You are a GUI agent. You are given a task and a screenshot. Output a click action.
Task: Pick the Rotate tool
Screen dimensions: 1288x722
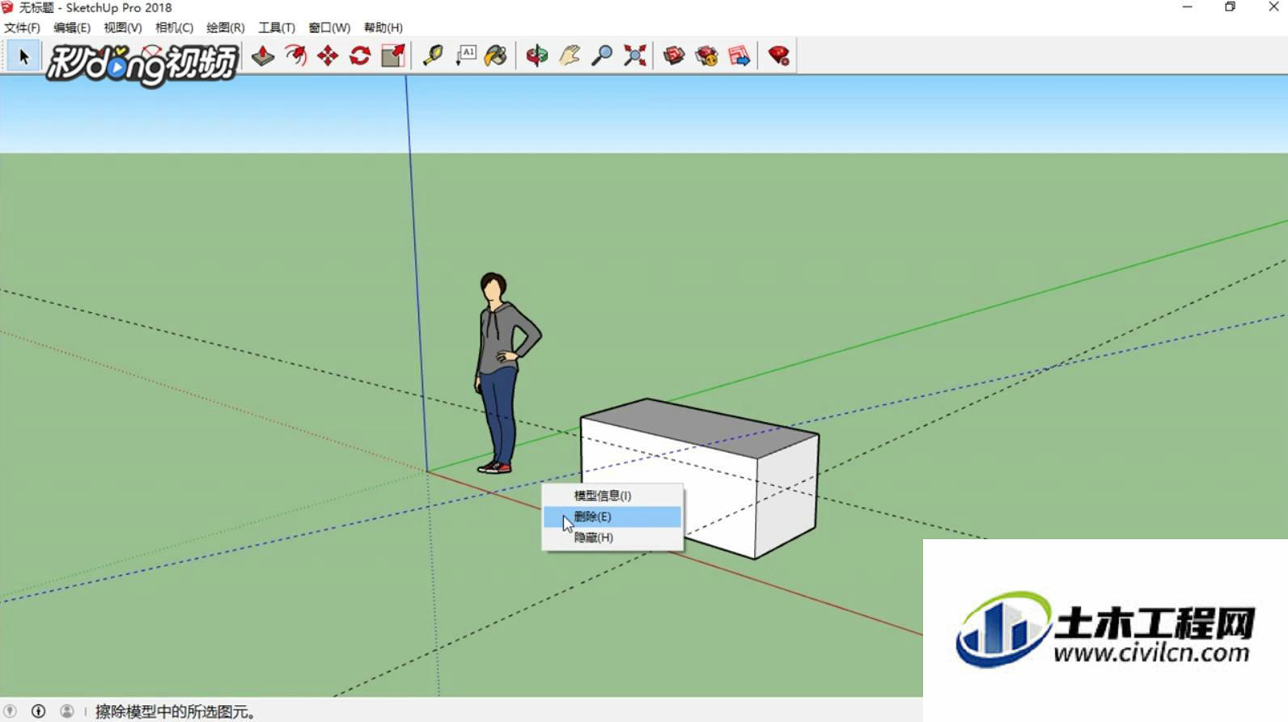[x=360, y=56]
